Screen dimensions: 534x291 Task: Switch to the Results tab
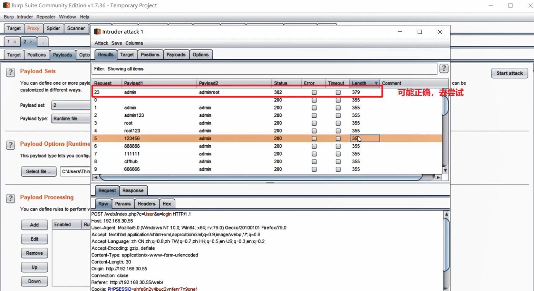click(x=106, y=55)
